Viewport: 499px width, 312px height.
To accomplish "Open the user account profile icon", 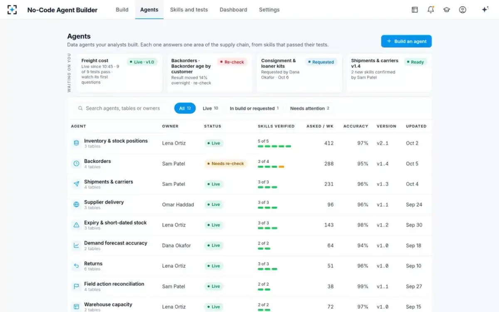I will 462,10.
